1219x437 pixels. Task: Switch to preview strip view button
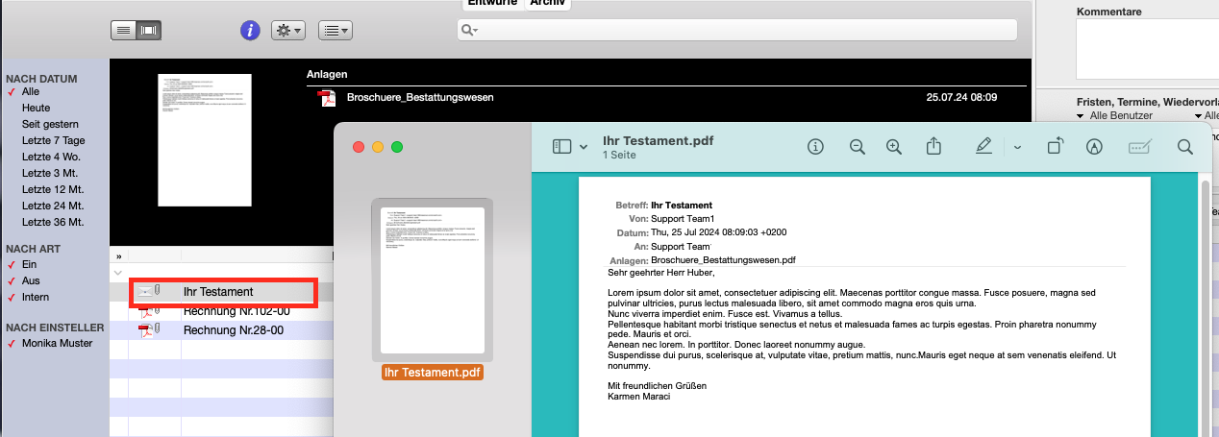148,31
